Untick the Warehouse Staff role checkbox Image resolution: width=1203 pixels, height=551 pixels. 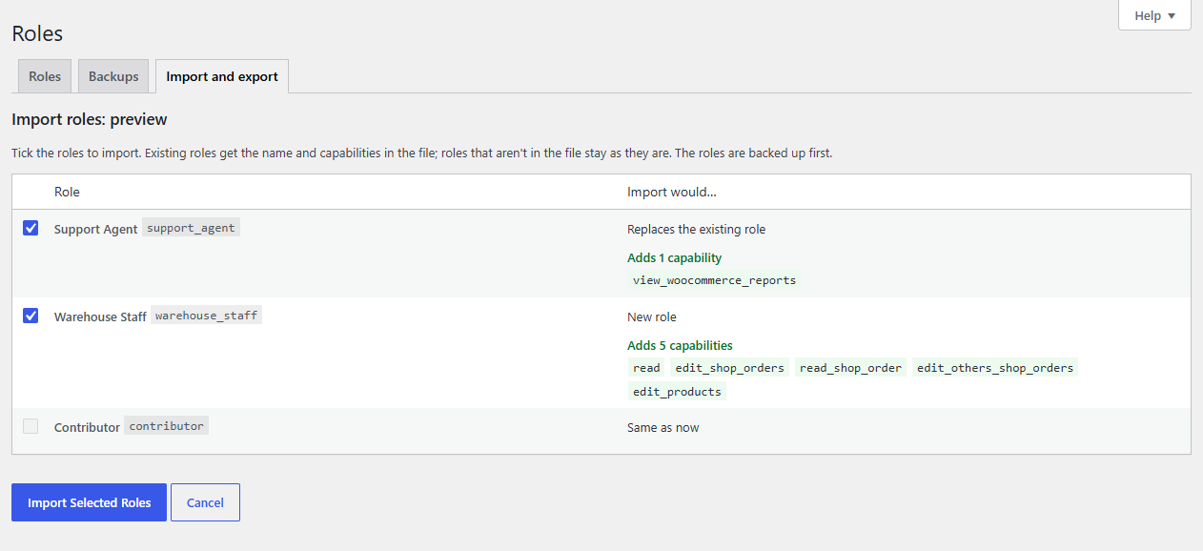tap(31, 316)
